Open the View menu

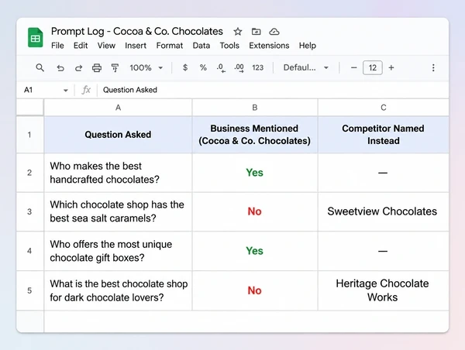[x=106, y=46]
